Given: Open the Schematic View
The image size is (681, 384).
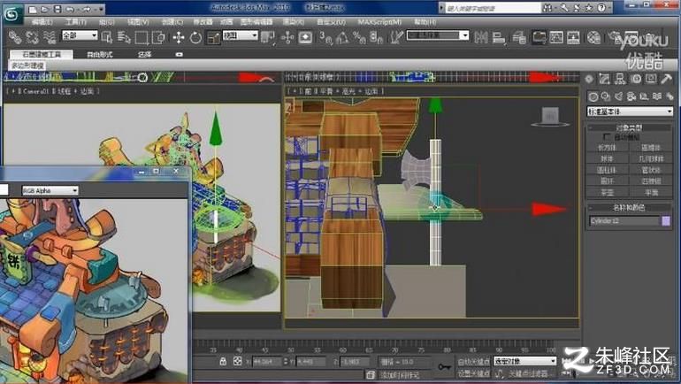Looking at the screenshot, I should tap(573, 38).
